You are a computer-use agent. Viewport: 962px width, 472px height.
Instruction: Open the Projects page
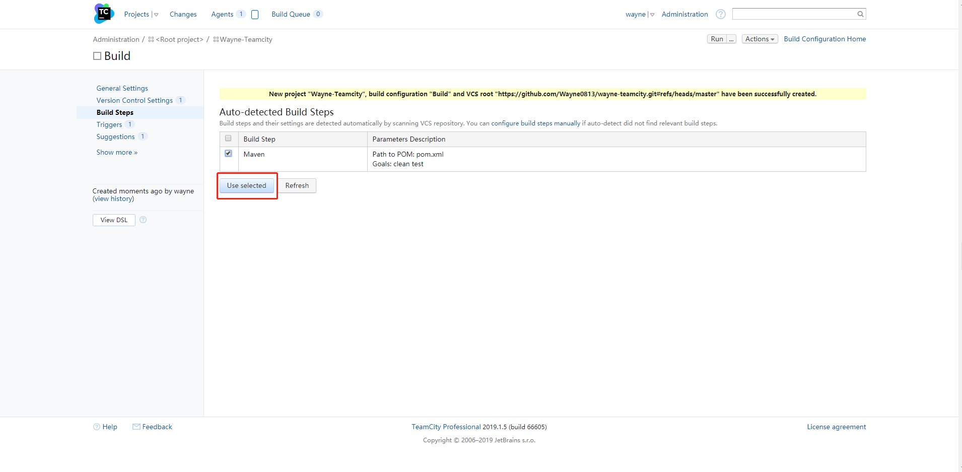[x=136, y=14]
